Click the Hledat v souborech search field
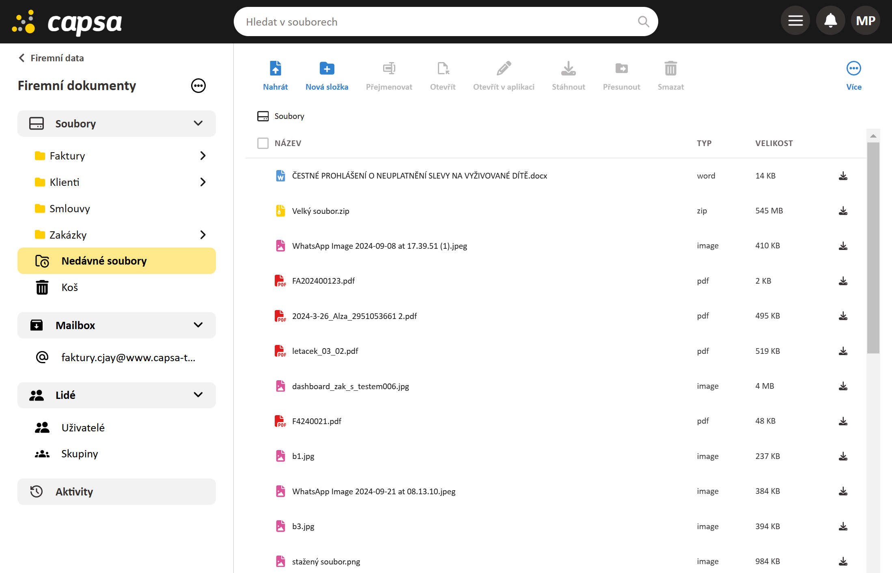 (x=438, y=22)
